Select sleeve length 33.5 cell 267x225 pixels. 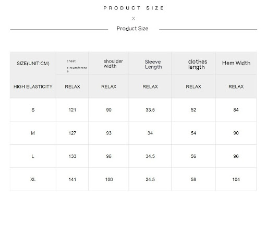150,110
